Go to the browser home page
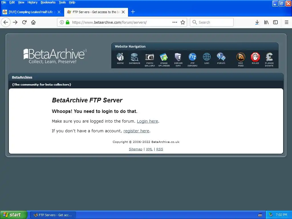 point(33,22)
